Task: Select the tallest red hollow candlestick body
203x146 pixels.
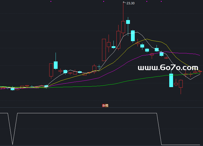Action: (104, 50)
